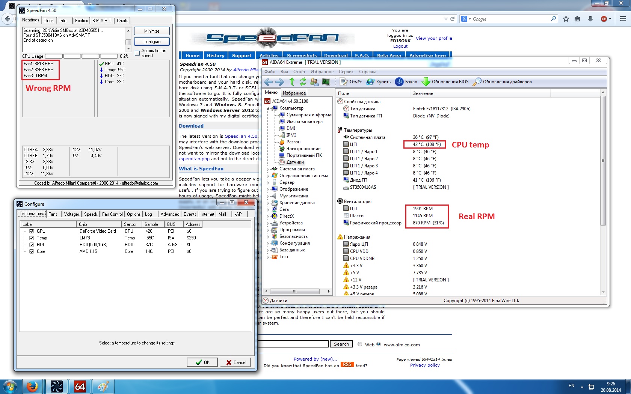The height and width of the screenshot is (394, 631).
Task: Collapse the Компьютер tree node
Action: tap(268, 108)
